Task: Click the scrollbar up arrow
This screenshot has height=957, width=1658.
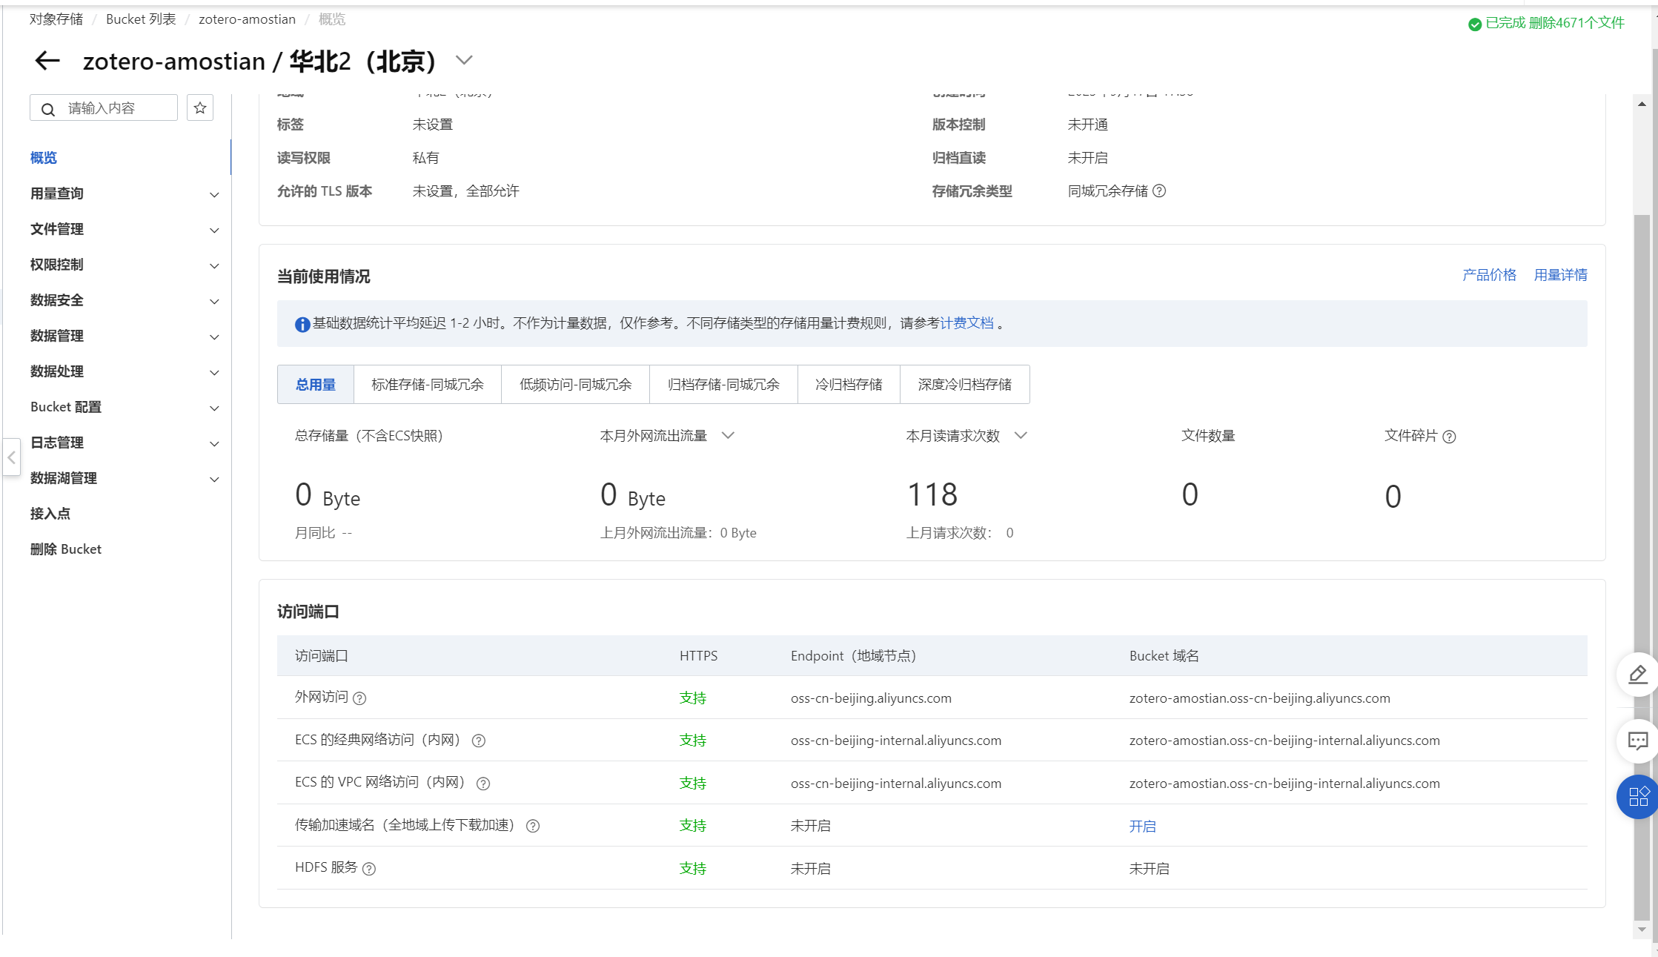Action: point(1642,104)
